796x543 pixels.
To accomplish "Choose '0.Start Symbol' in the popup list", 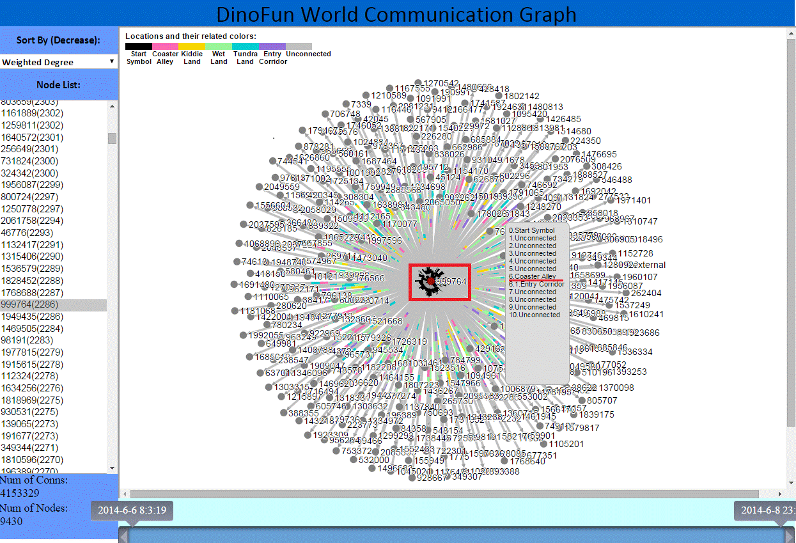I will pyautogui.click(x=532, y=230).
